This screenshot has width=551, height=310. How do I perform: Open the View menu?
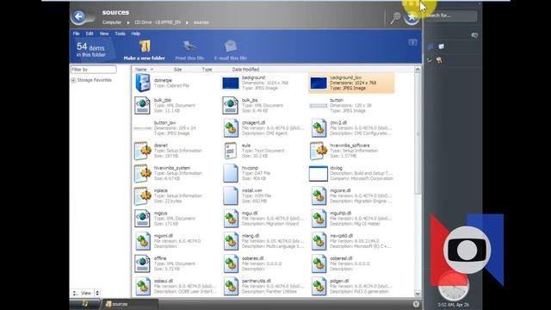click(104, 34)
